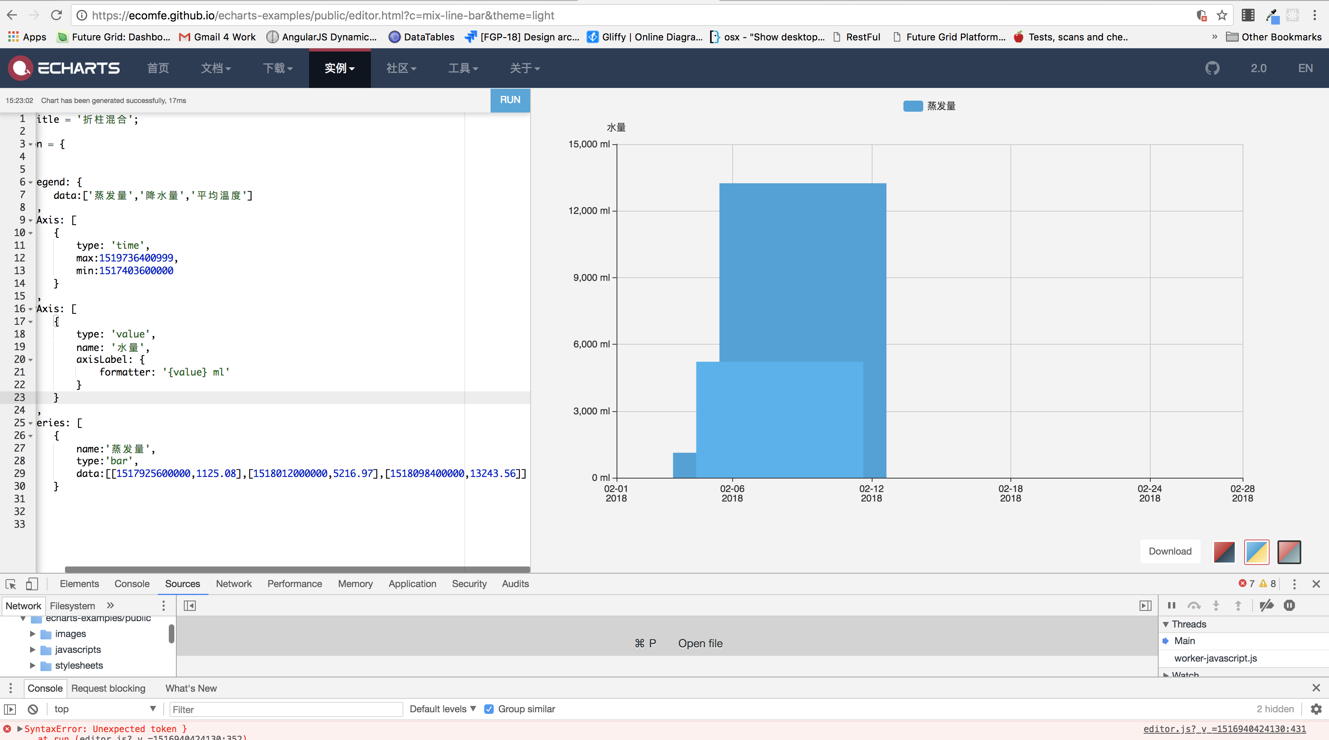Screen dimensions: 1329x740
Task: Bookmark the page via the star icon
Action: 1222,15
